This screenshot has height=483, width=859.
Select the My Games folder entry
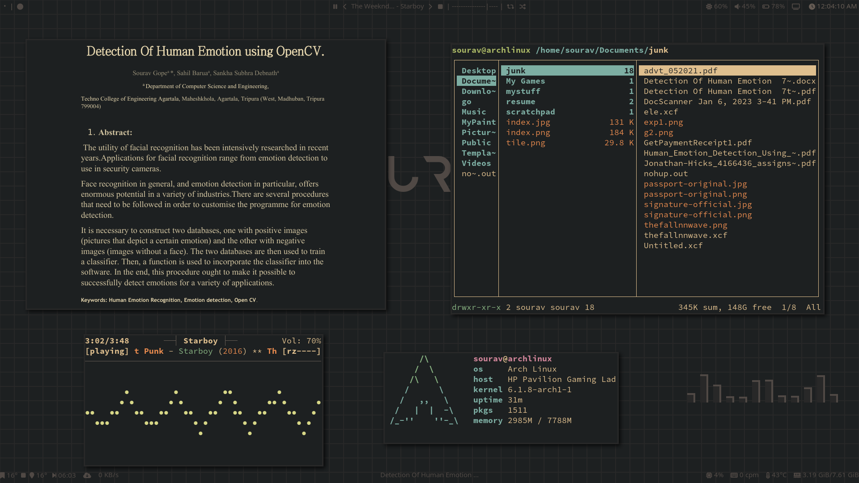[x=525, y=81]
